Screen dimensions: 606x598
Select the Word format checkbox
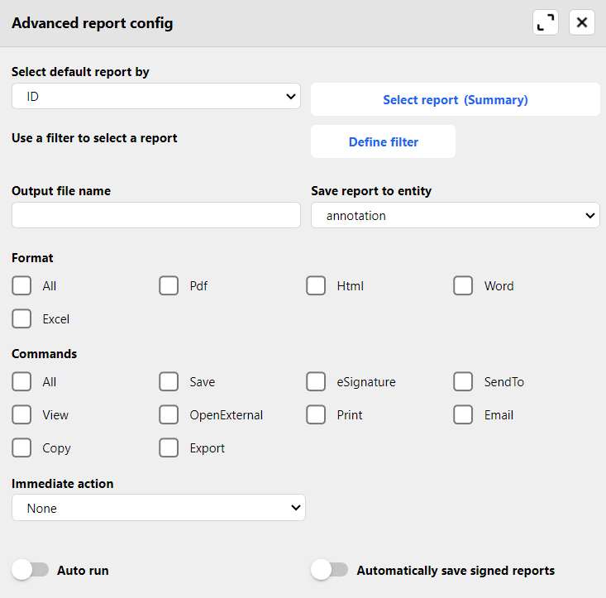pyautogui.click(x=464, y=285)
